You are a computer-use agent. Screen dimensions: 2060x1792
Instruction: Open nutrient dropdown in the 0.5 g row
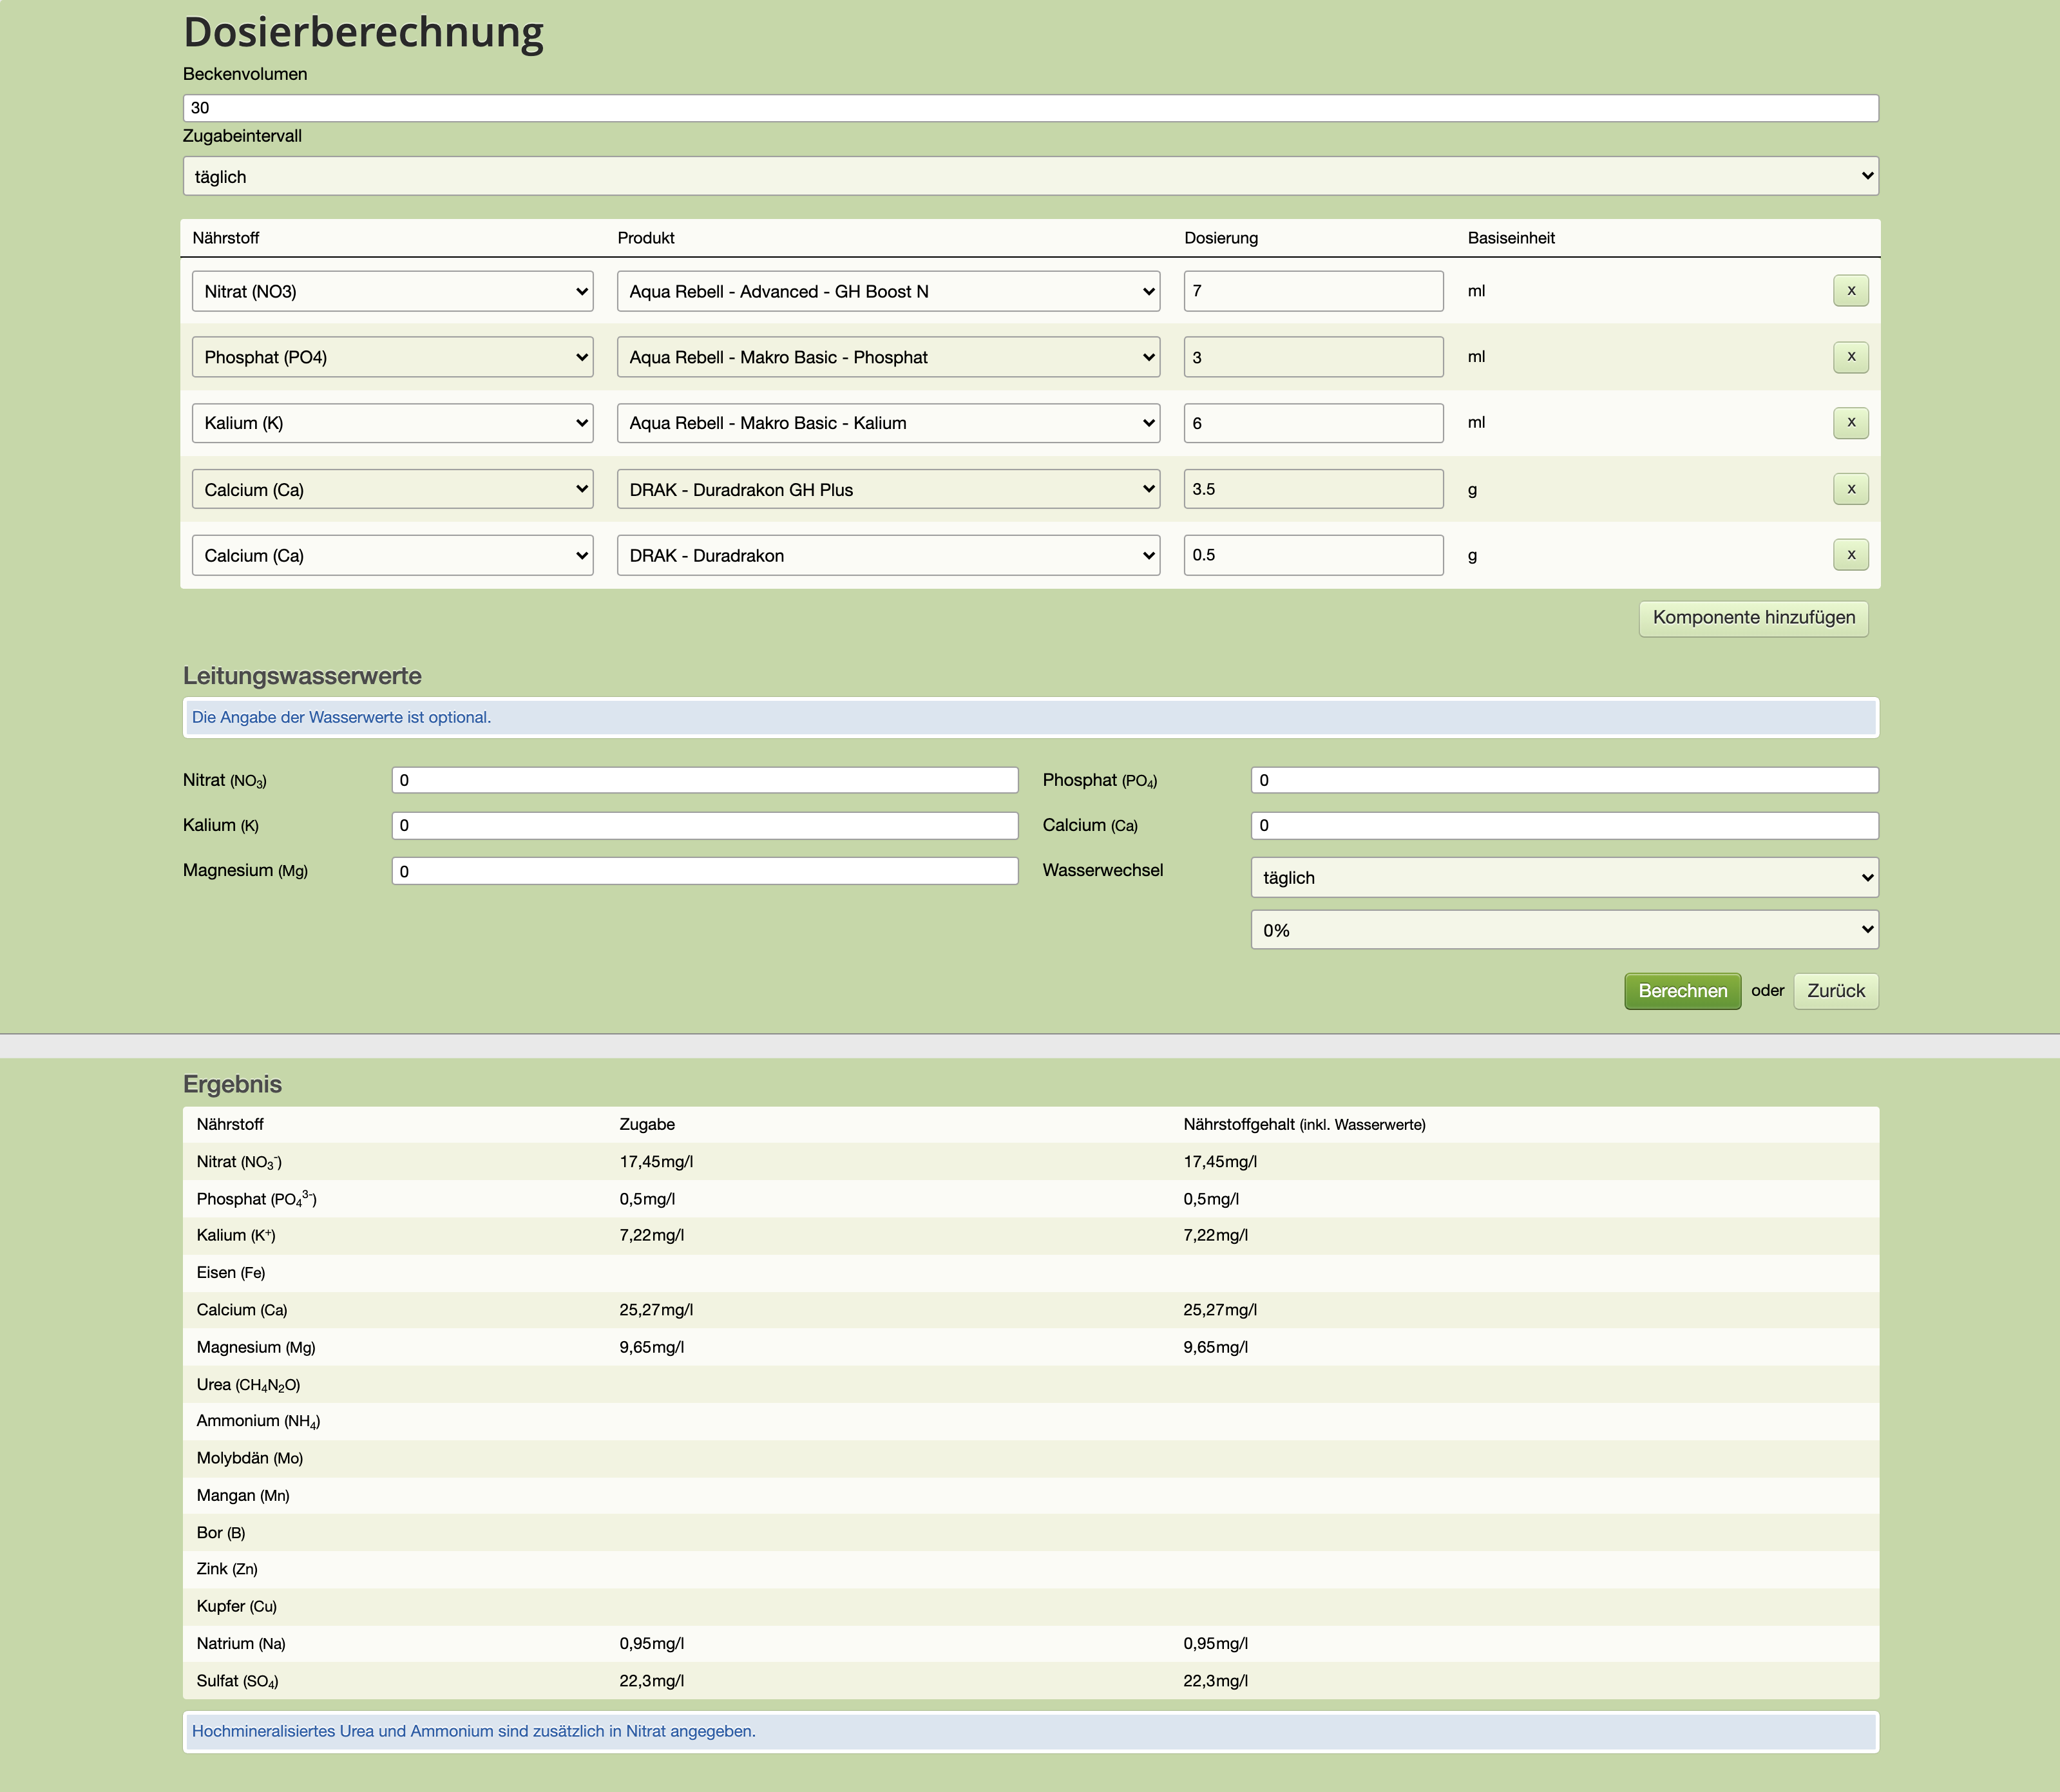tap(392, 555)
